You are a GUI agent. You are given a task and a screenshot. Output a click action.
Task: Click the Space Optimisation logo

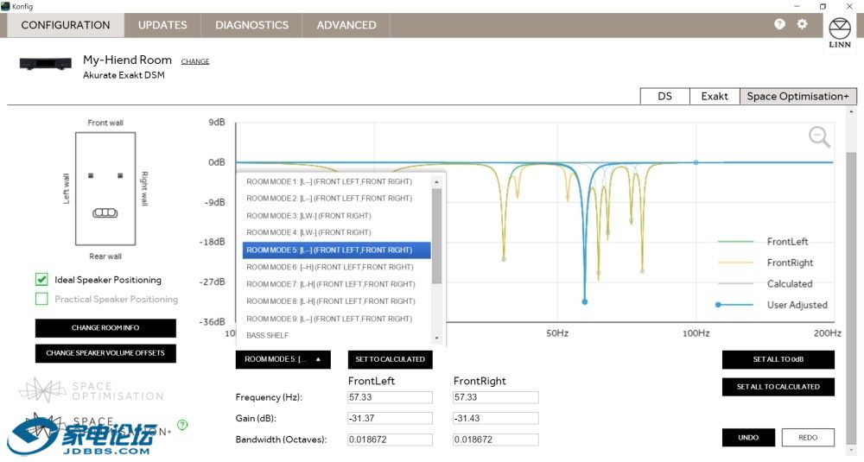click(91, 391)
